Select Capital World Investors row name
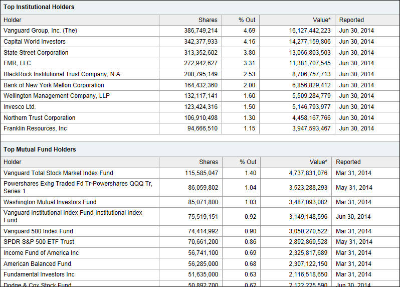The image size is (400, 287). tap(35, 42)
